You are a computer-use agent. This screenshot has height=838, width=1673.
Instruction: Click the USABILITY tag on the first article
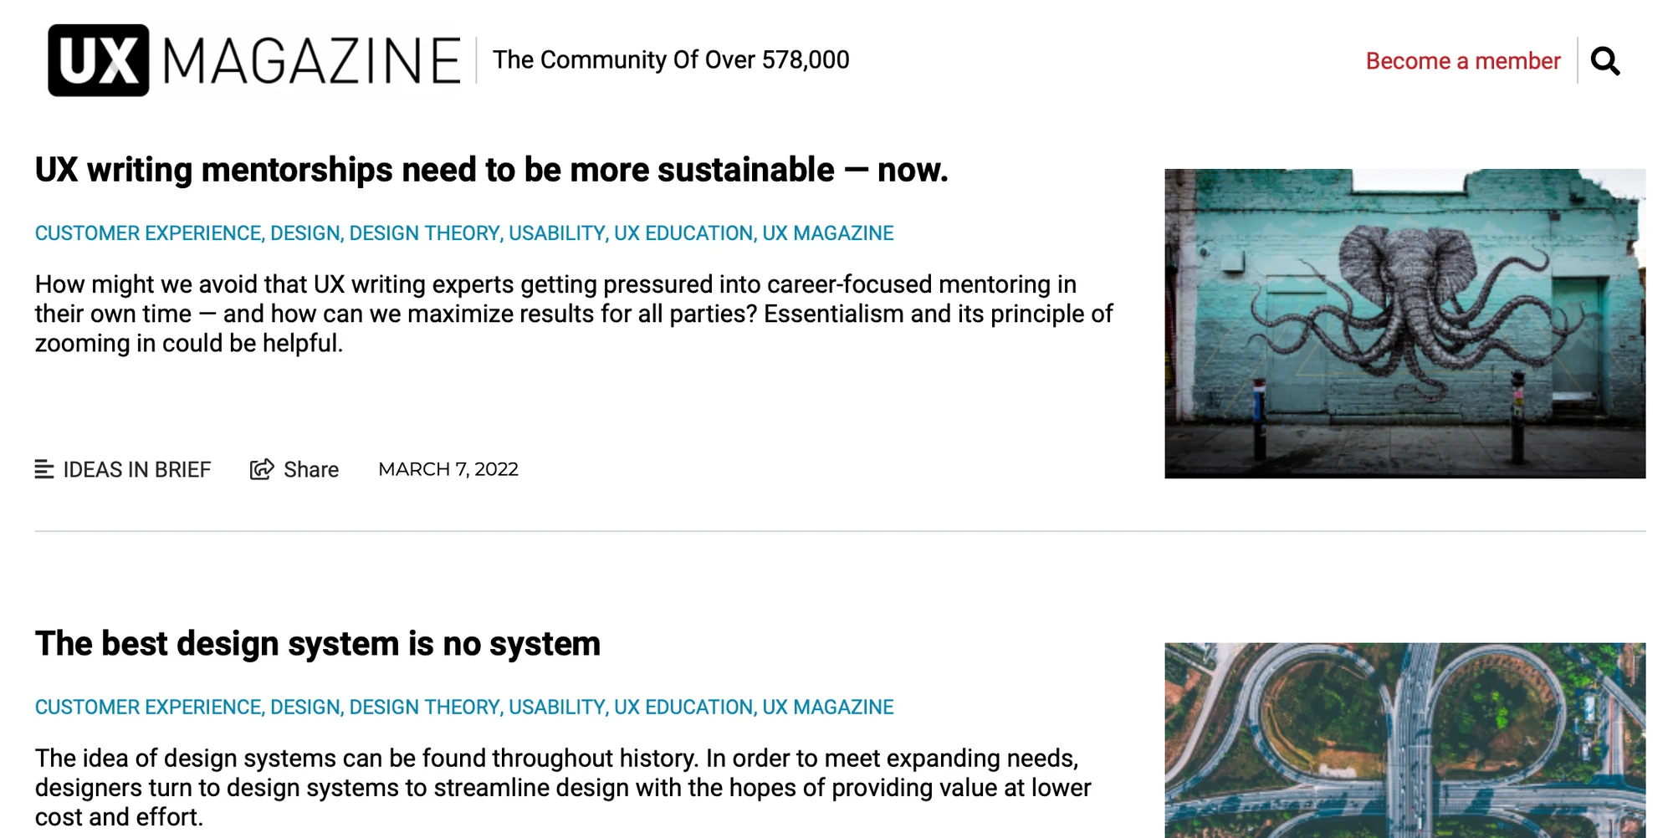(557, 233)
